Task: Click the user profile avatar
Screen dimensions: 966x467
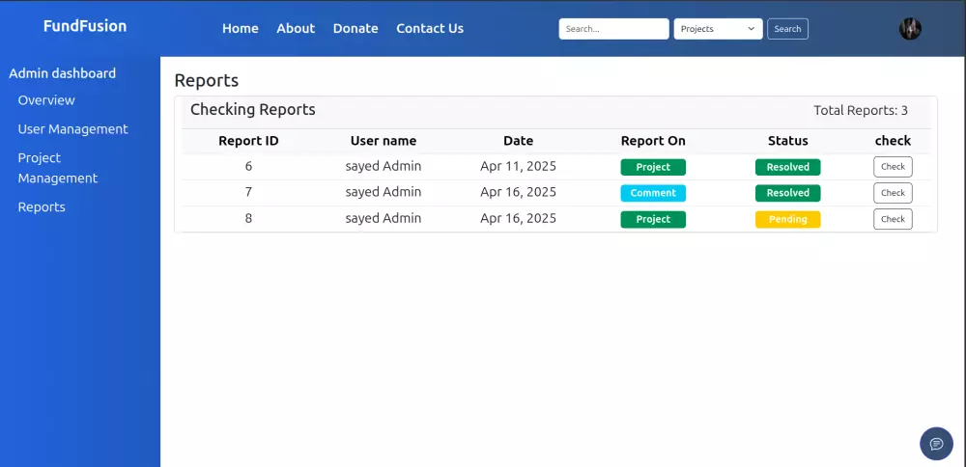Action: tap(910, 29)
